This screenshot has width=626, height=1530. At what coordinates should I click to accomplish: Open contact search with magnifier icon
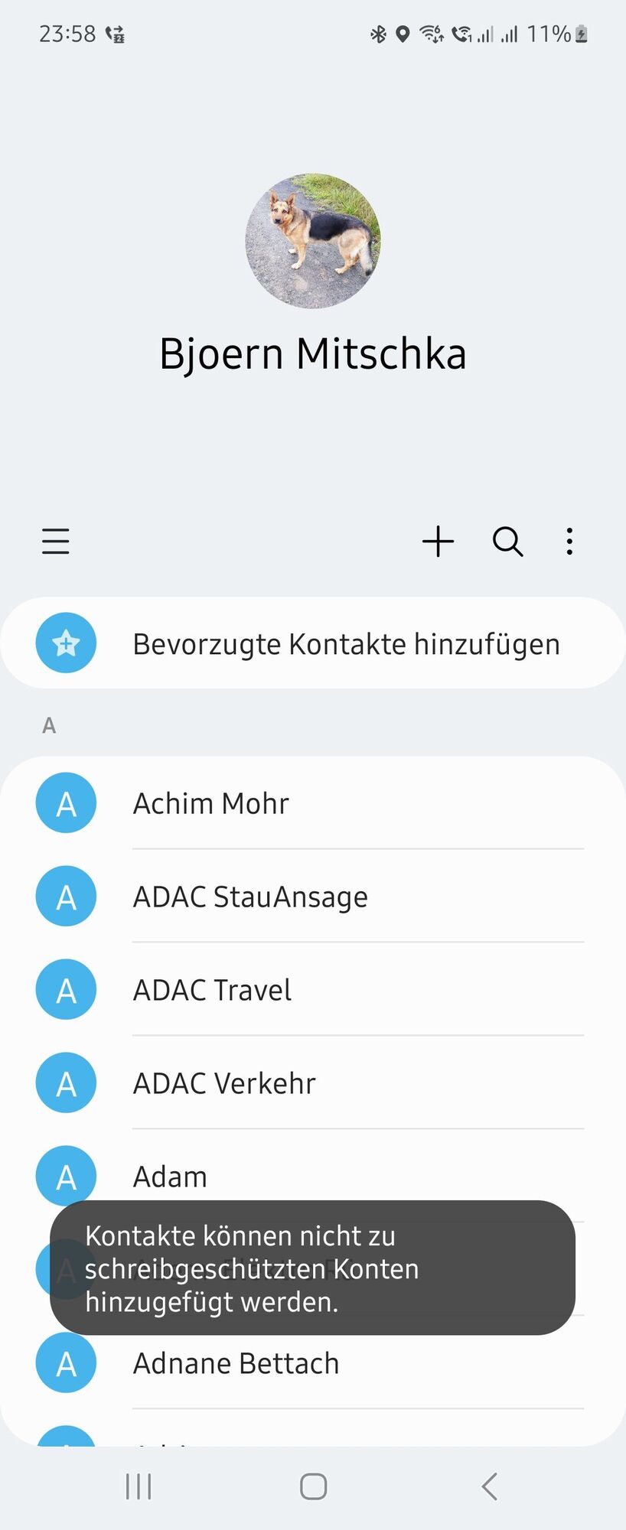point(507,541)
